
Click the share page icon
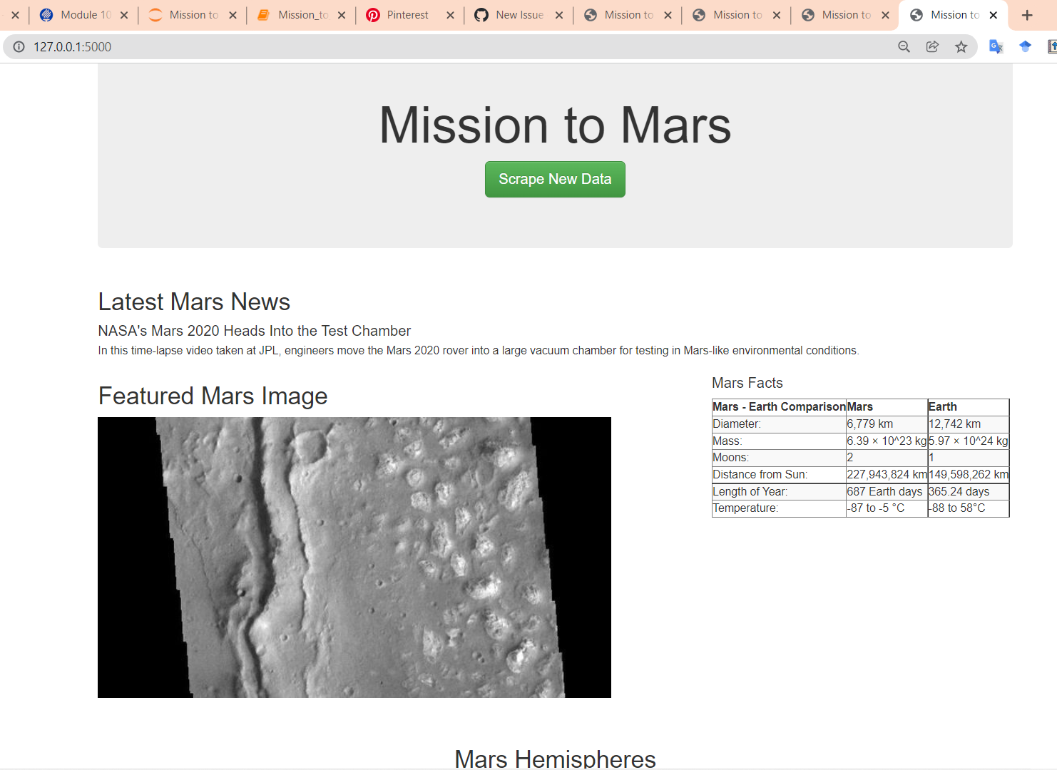coord(932,47)
